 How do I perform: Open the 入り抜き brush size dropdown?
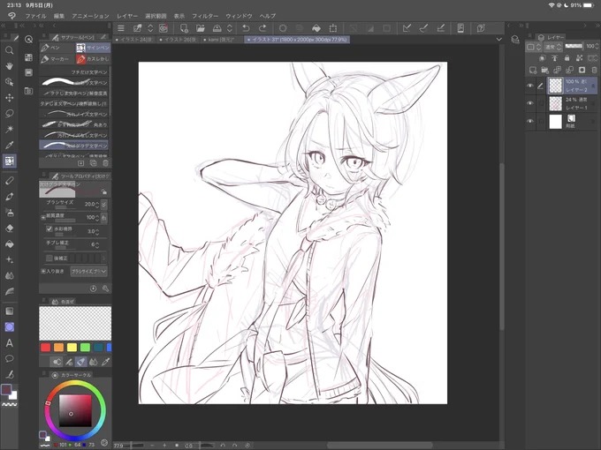[x=89, y=271]
